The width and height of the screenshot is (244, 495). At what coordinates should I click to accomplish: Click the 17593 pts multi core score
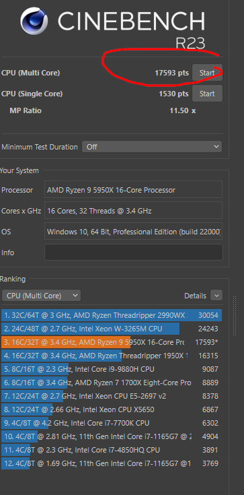[171, 73]
